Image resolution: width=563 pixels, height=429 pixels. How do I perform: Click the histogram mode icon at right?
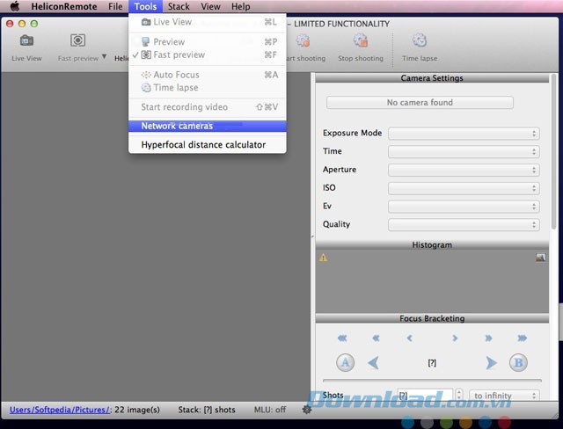pyautogui.click(x=540, y=258)
